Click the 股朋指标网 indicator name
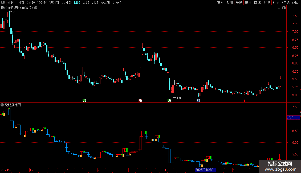 [x=13, y=105]
